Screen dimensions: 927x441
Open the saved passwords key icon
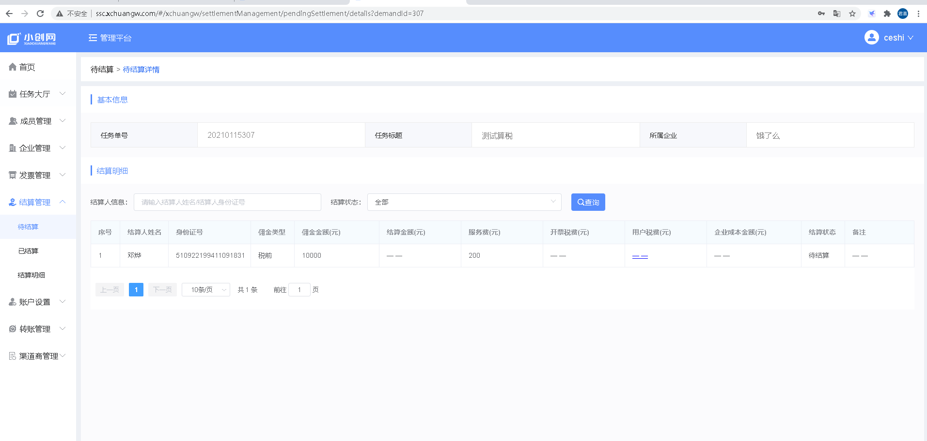click(821, 14)
